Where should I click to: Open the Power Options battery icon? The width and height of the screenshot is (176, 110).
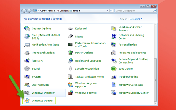(70, 53)
